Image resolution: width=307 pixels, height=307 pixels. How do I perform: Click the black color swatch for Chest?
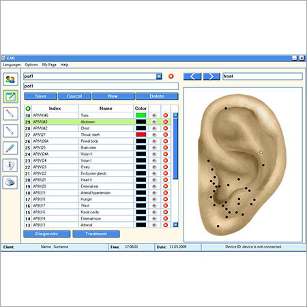click(141, 128)
